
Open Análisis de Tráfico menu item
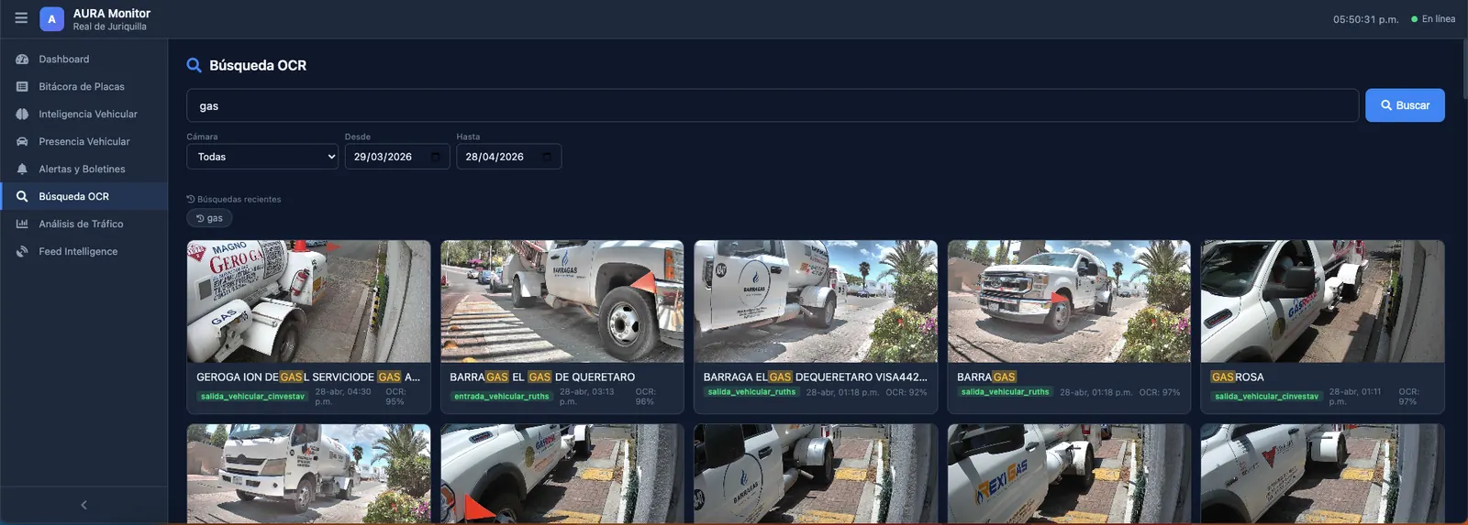point(84,224)
